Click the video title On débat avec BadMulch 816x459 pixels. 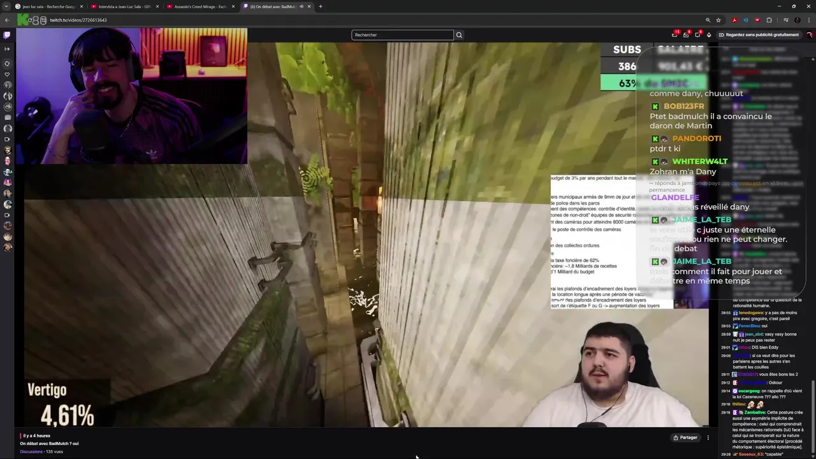[49, 444]
